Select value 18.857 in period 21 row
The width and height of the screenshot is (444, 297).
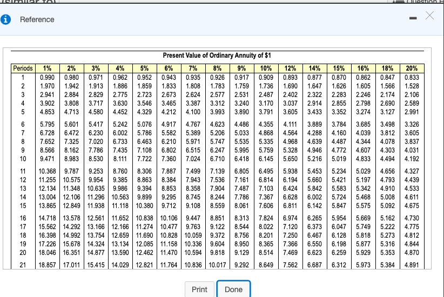[x=48, y=265]
